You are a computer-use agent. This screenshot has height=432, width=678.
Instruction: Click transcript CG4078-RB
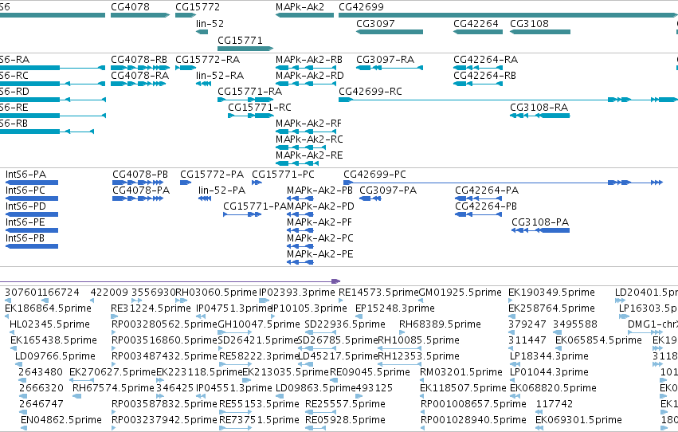click(x=140, y=68)
